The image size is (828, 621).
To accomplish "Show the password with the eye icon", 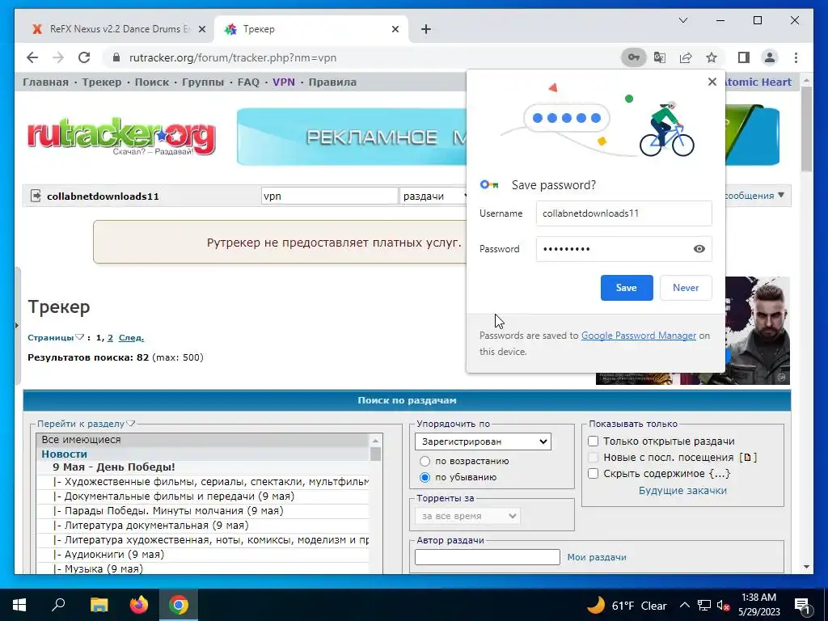I will pos(699,249).
